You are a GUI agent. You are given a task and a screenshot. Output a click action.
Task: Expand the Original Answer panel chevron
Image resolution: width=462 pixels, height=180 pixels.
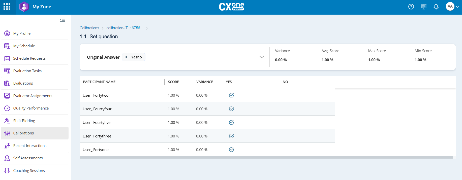coord(262,57)
